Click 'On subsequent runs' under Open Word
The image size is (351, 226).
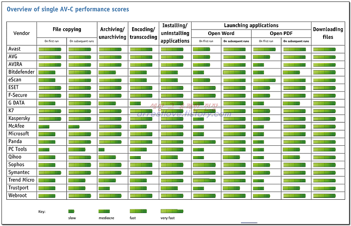[x=236, y=41]
